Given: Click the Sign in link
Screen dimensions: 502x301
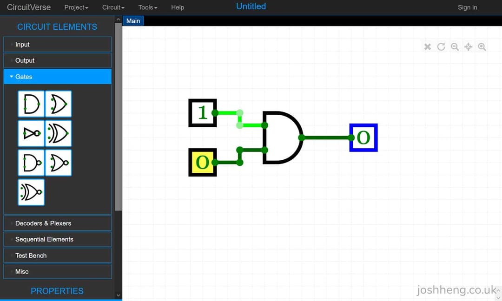Looking at the screenshot, I should (468, 7).
